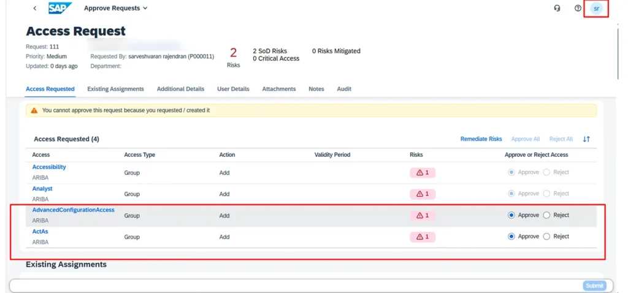Click the risk warning badge for ActAs
The width and height of the screenshot is (628, 293).
423,237
